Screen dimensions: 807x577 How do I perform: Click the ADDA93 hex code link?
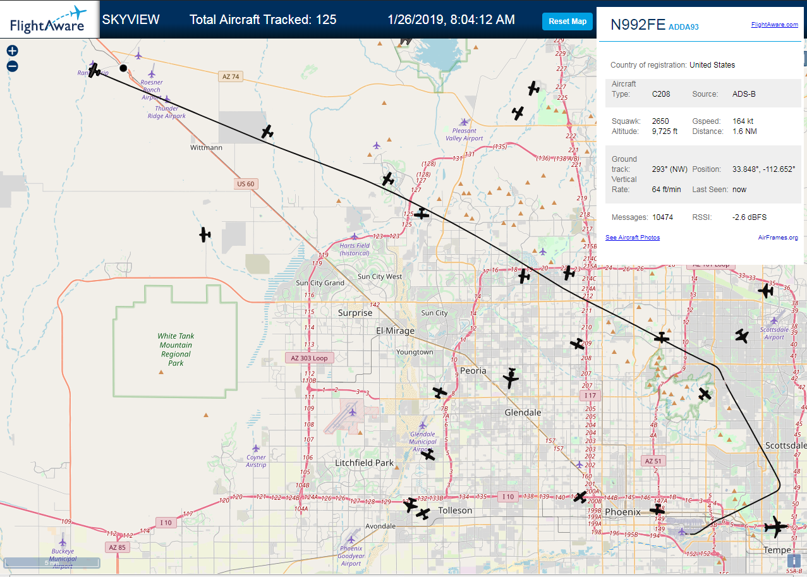click(x=684, y=27)
